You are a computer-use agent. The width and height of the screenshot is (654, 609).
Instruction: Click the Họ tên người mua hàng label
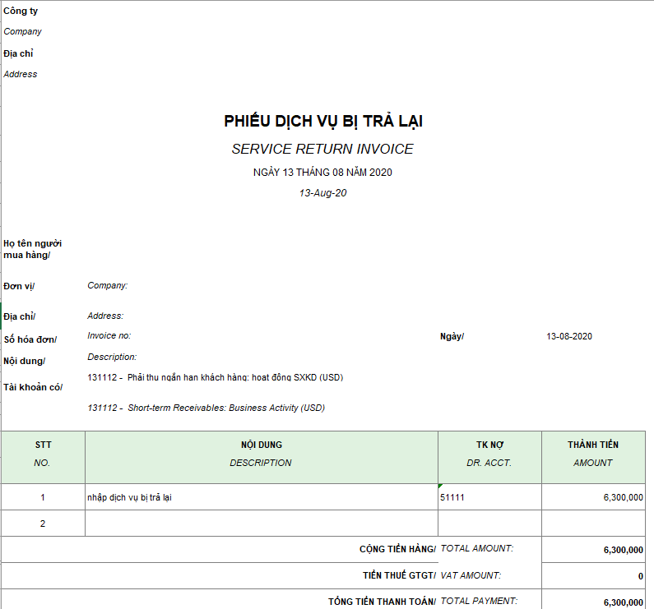point(33,249)
